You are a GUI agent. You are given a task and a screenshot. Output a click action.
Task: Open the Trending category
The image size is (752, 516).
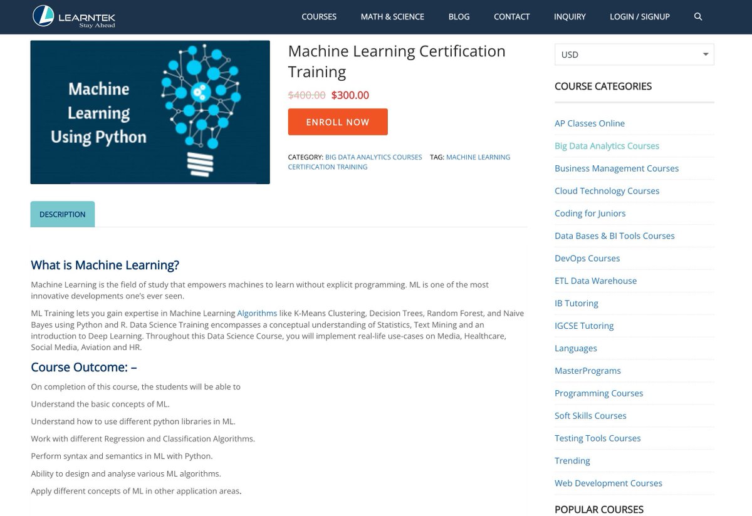pos(572,462)
